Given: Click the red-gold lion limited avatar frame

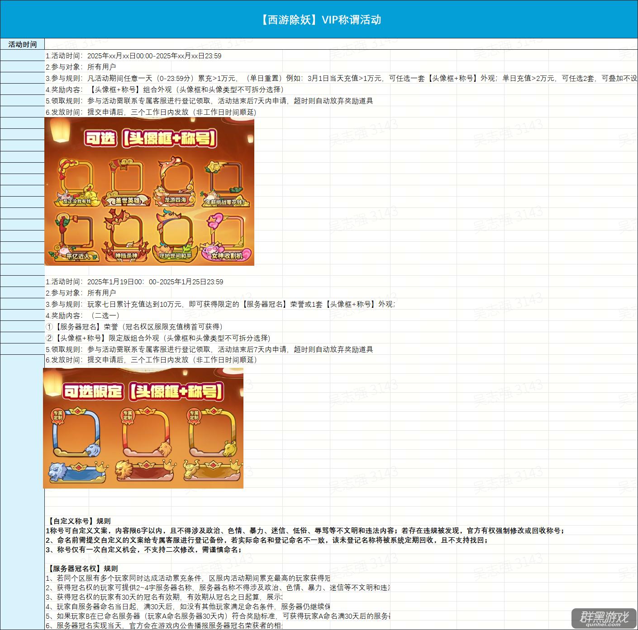Looking at the screenshot, I should [147, 433].
